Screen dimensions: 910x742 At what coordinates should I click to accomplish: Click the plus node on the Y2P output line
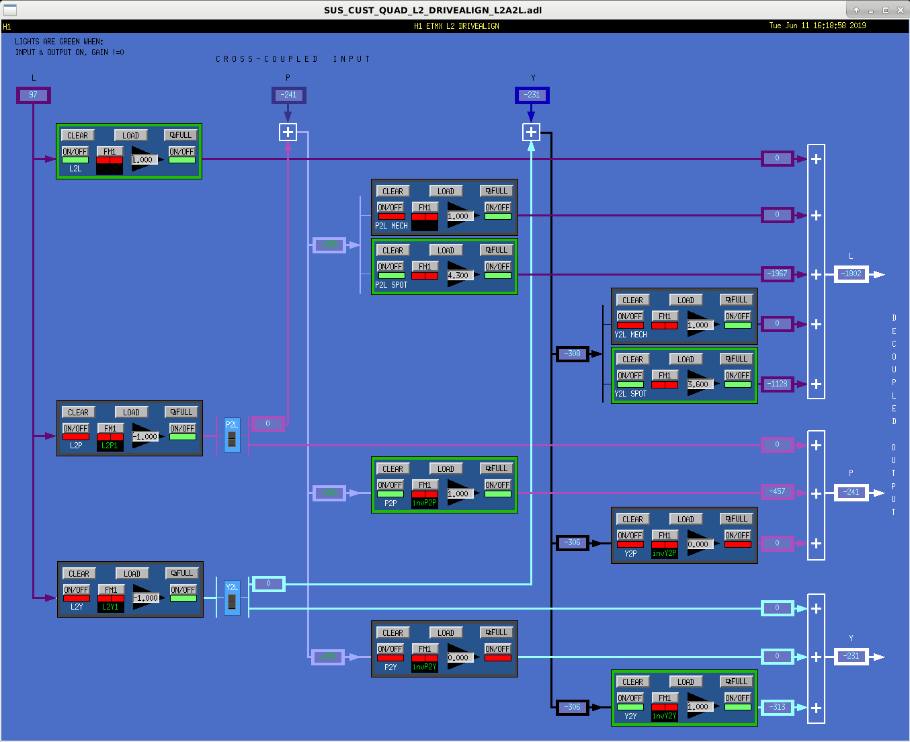pos(816,543)
